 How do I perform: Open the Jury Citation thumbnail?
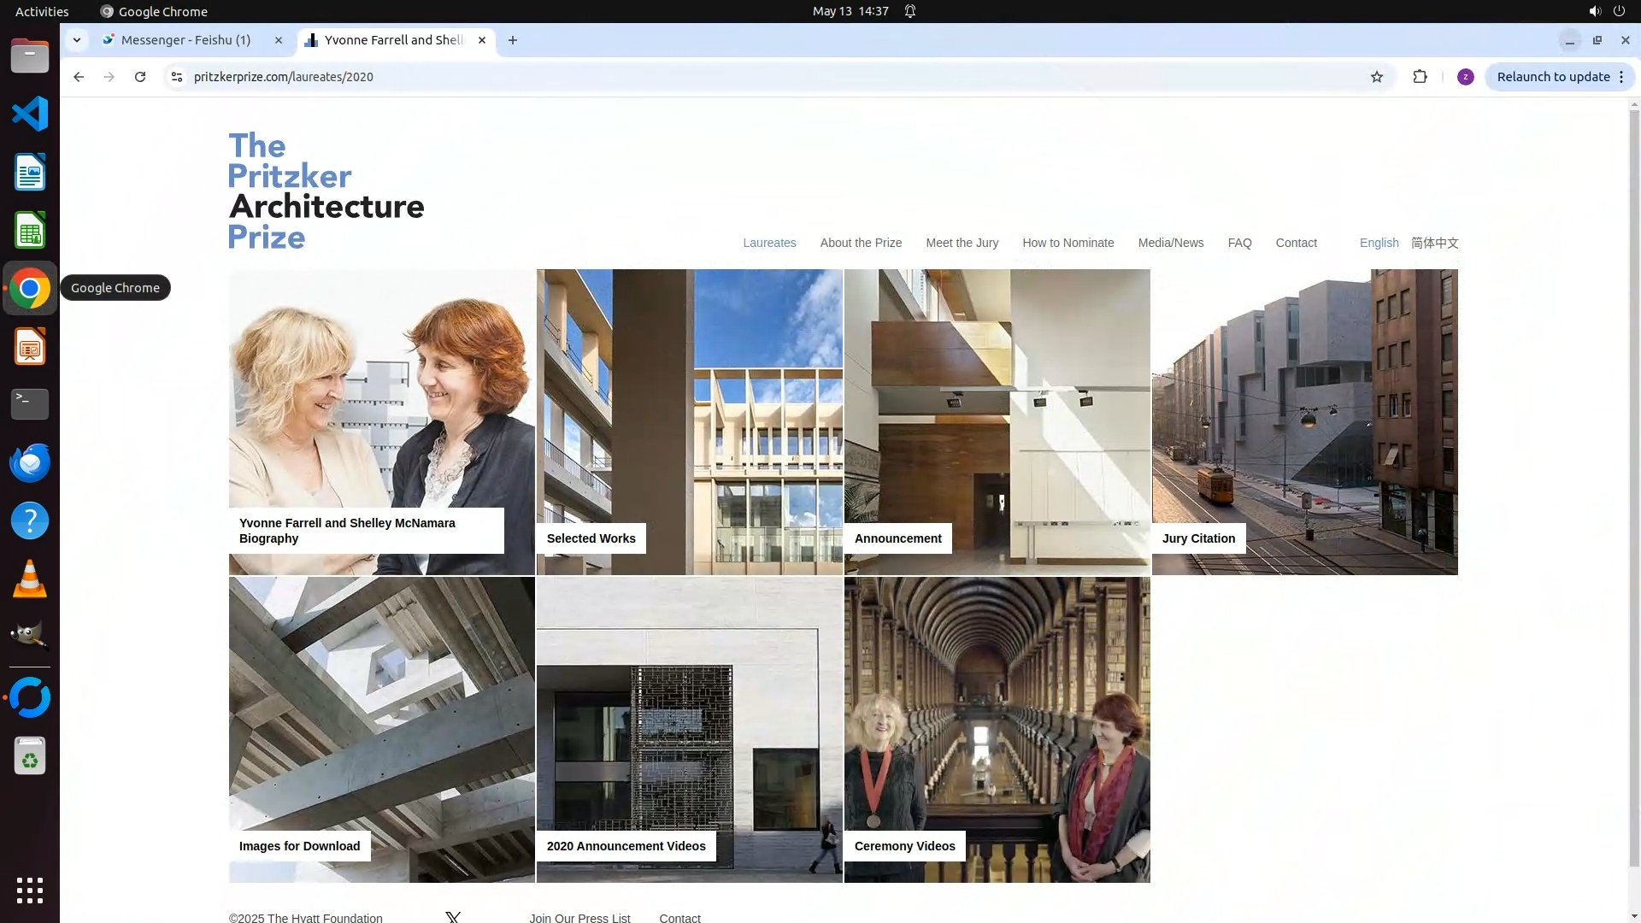1304,422
